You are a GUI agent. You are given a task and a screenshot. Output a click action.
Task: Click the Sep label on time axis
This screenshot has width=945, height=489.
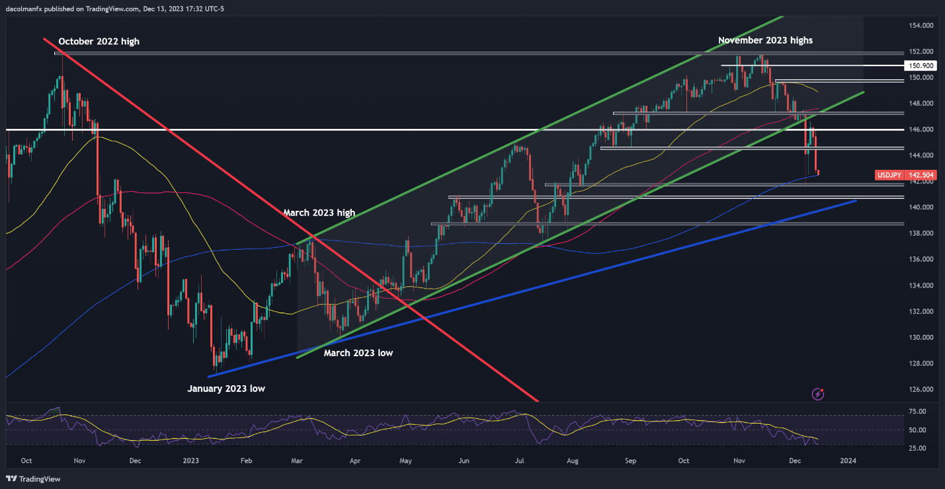[630, 461]
